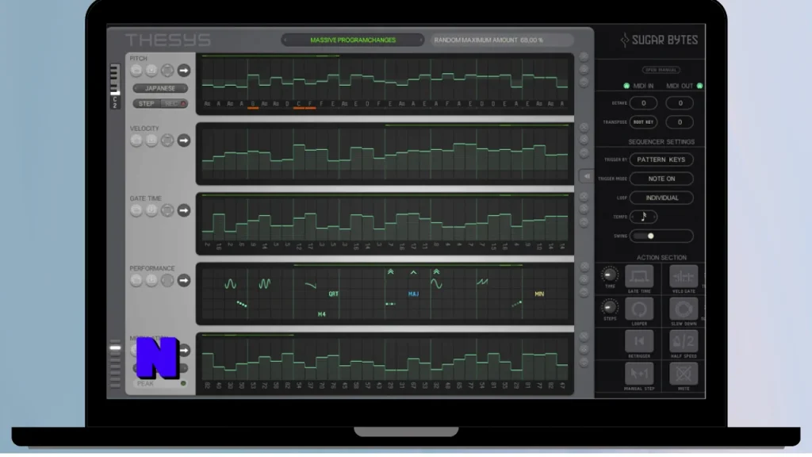
Task: Click the dark arrow button in Gate Time row
Action: pos(184,210)
